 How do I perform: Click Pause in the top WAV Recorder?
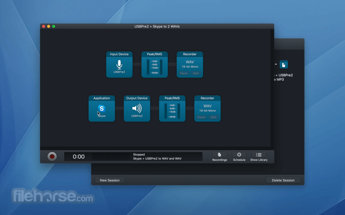click(183, 73)
